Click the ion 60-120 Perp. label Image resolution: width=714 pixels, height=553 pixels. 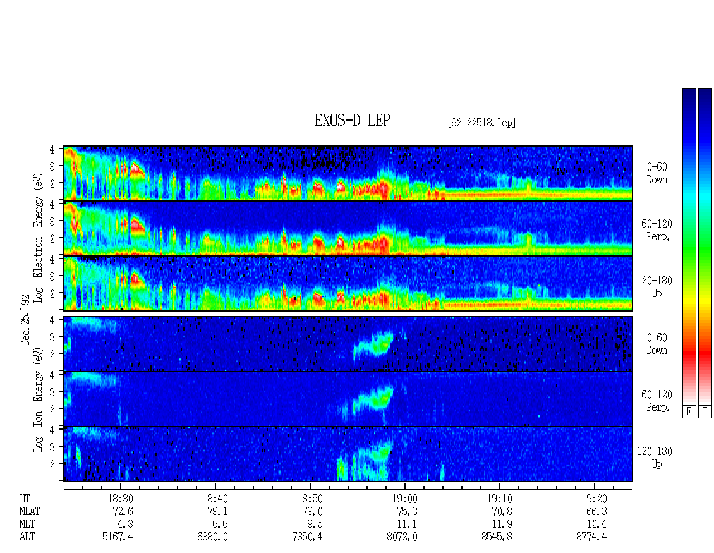[x=657, y=401]
